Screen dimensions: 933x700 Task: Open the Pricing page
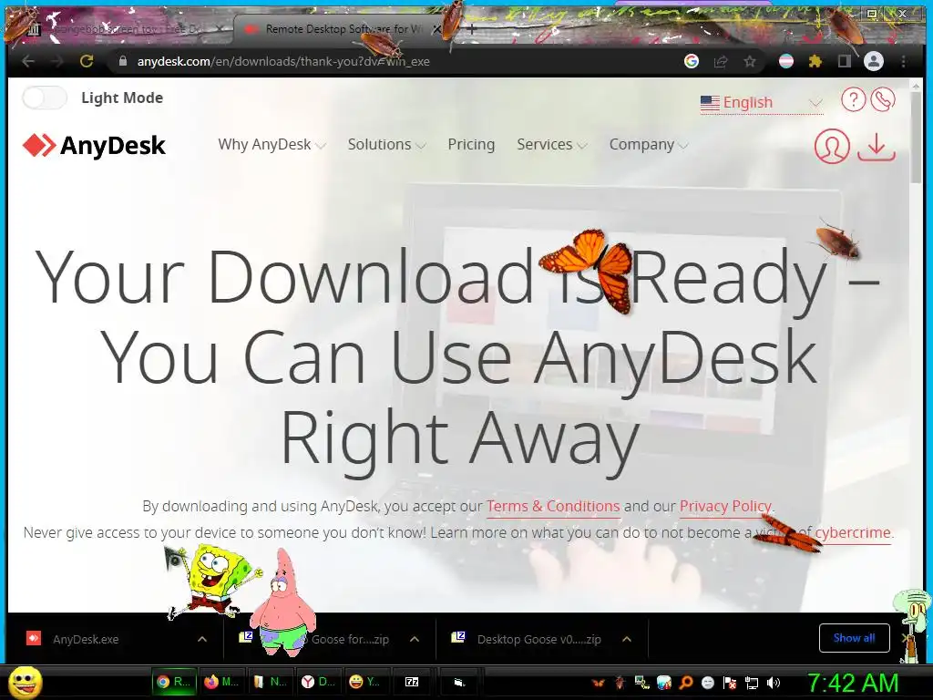471,145
